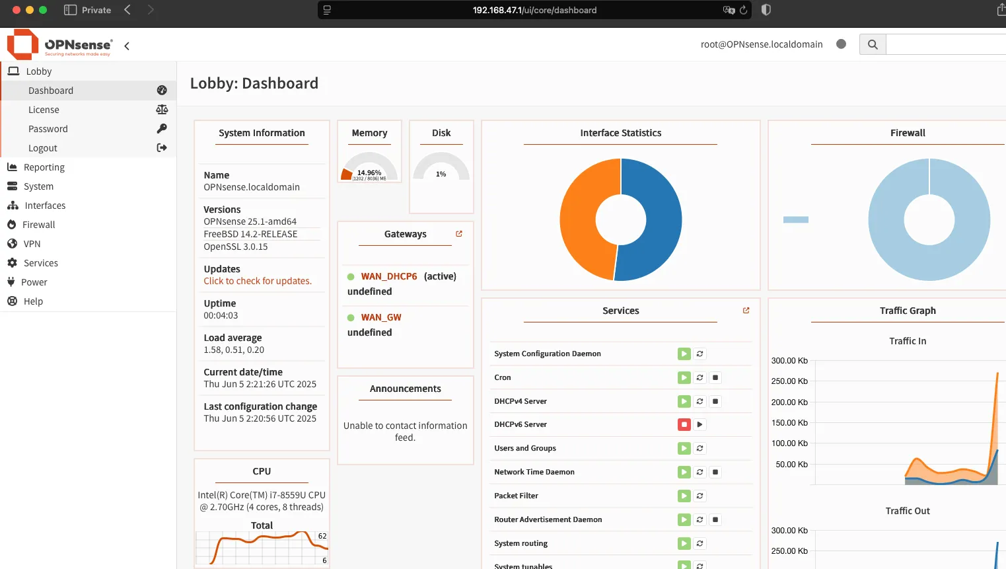The height and width of the screenshot is (569, 1006).
Task: Click the 'Click to check for updates' link
Action: coord(257,281)
